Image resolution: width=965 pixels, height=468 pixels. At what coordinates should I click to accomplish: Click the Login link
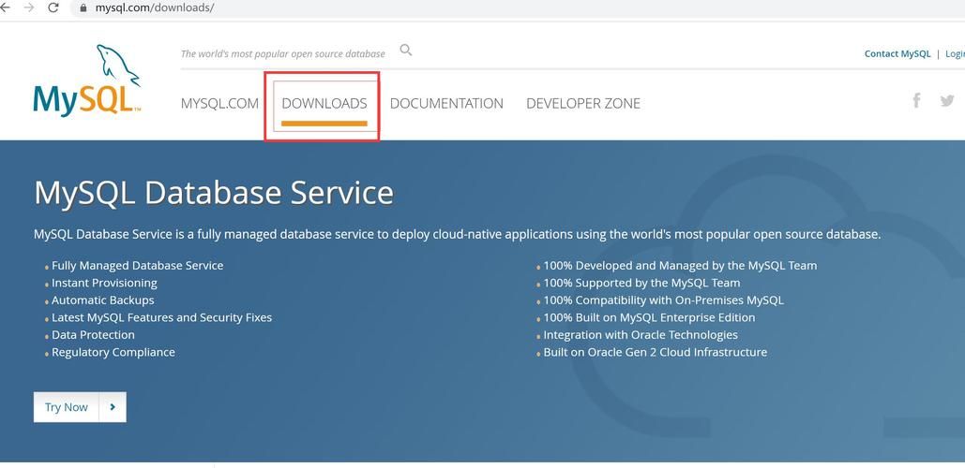(955, 54)
